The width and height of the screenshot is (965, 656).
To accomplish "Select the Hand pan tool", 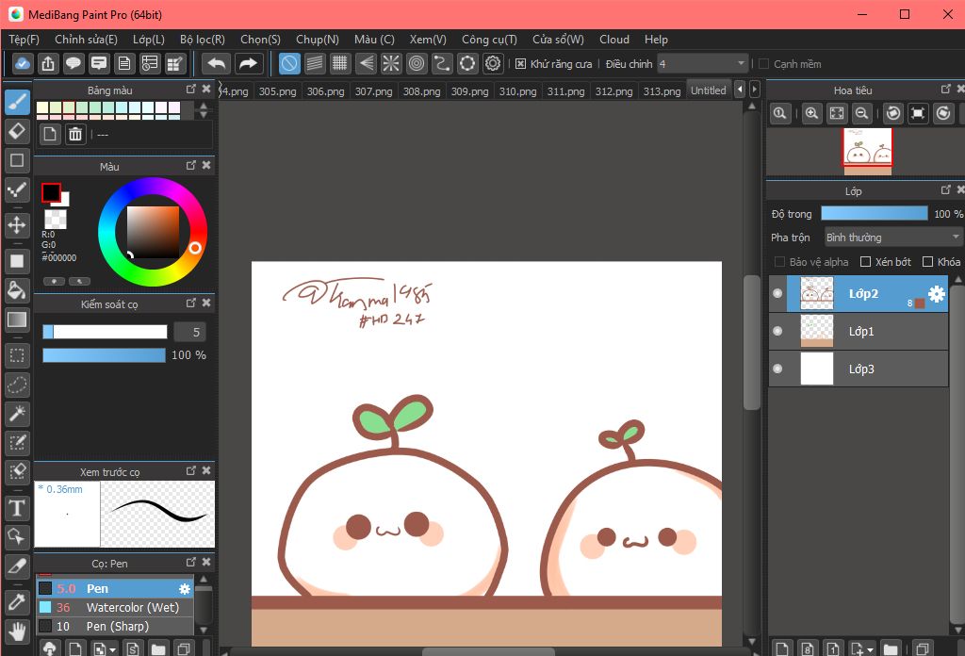I will coord(16,630).
